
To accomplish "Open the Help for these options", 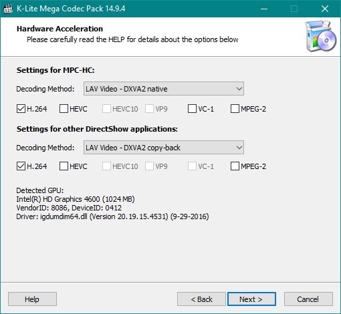I will tap(32, 299).
